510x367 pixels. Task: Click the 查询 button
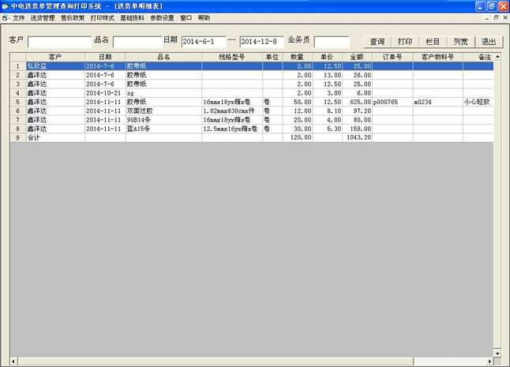(x=377, y=42)
